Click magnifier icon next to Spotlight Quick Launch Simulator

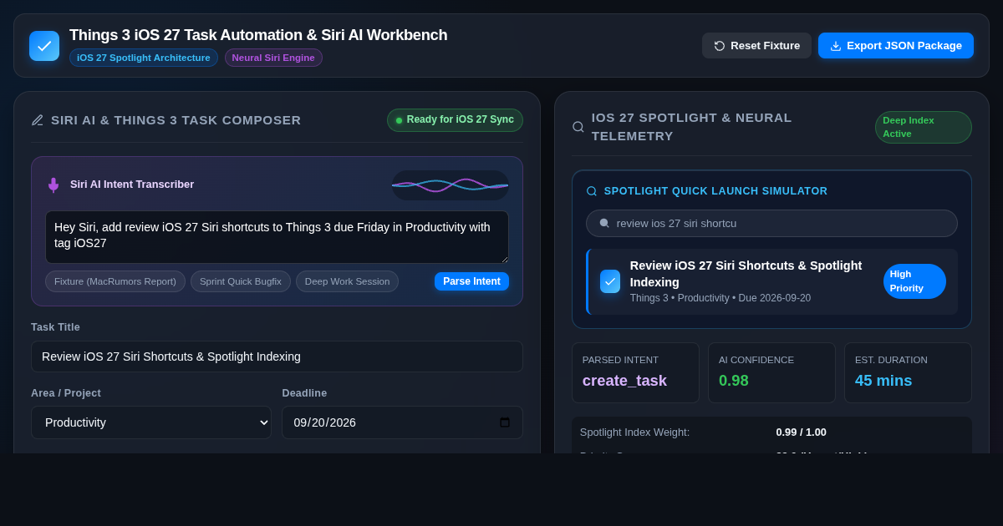pos(592,191)
